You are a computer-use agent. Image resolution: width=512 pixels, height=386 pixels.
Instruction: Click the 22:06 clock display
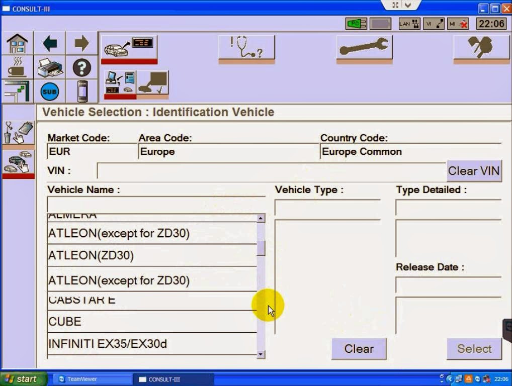coord(491,24)
